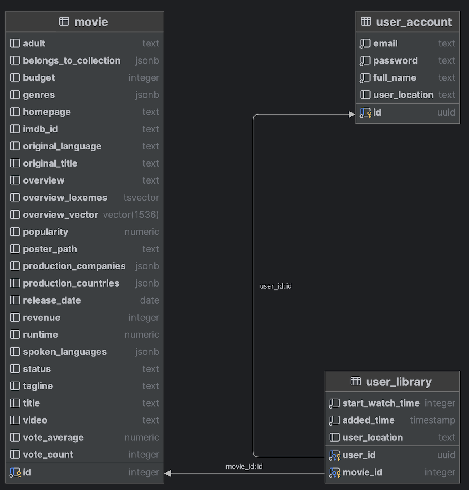Select the password column in user_account
Screen dimensions: 469x490
click(x=395, y=60)
